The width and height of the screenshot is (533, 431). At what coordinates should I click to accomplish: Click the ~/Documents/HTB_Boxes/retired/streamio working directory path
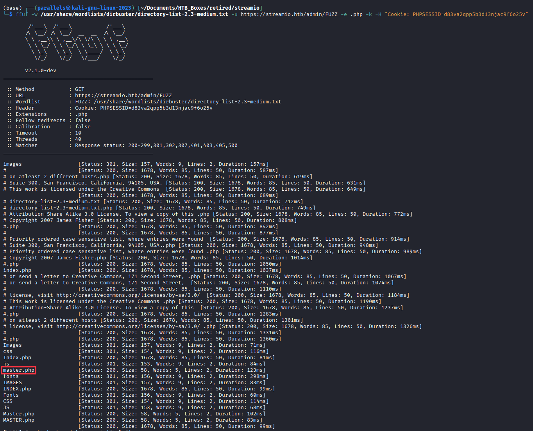point(200,8)
